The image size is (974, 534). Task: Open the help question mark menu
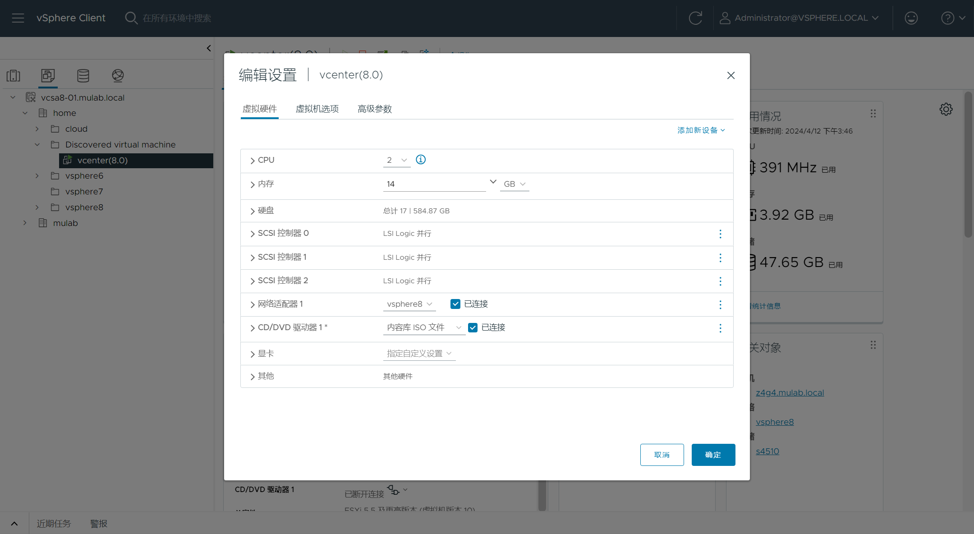coord(953,18)
